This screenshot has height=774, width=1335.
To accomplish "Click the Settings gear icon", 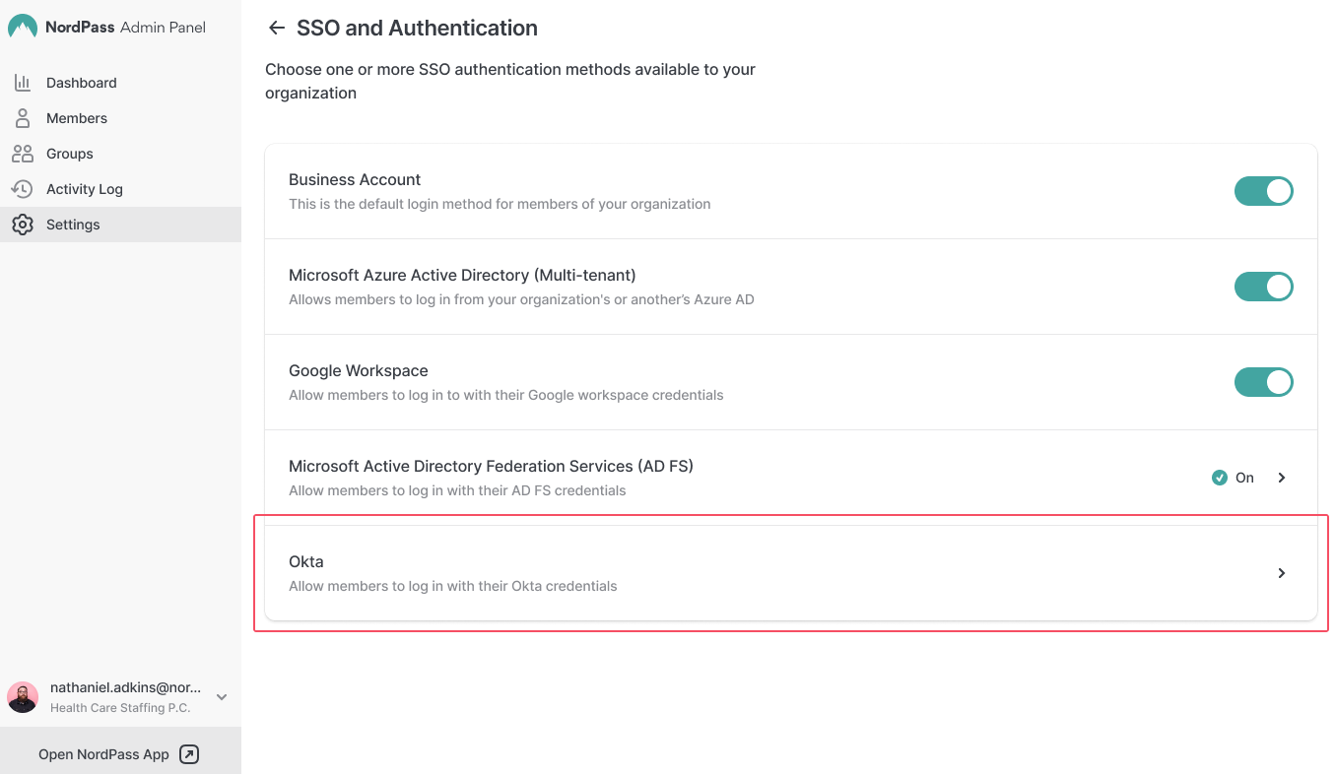I will [22, 225].
